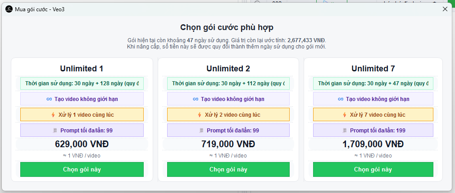Click infinity icon in Unlimited 2 card
The height and width of the screenshot is (193, 455).
point(196,99)
